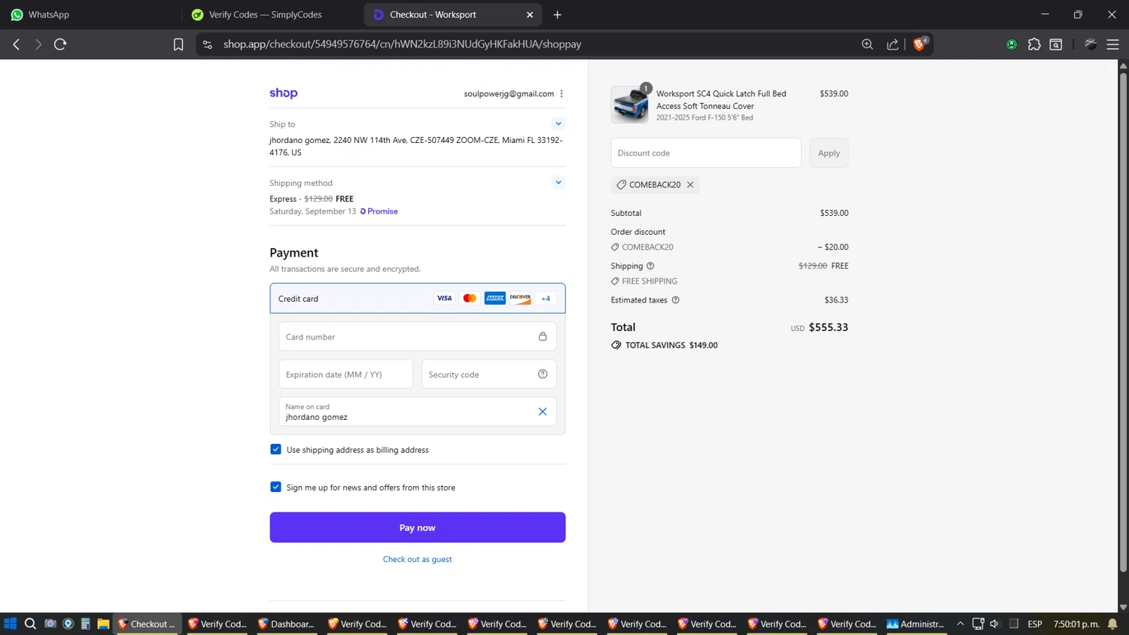Open the zoom control in address bar
The image size is (1129, 635).
coord(867,44)
